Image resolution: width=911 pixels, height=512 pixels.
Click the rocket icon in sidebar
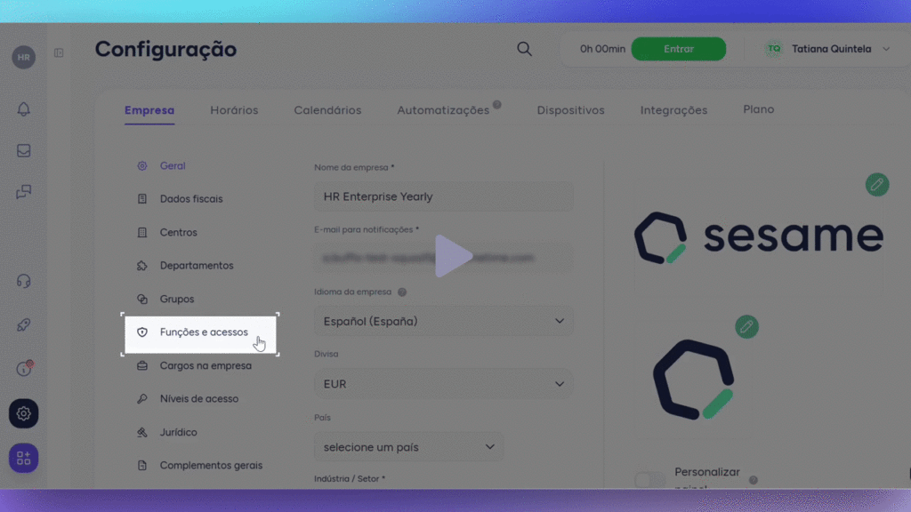point(24,325)
